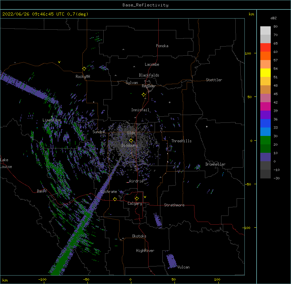Click the Strathmore label
The image size is (291, 284).
point(174,205)
